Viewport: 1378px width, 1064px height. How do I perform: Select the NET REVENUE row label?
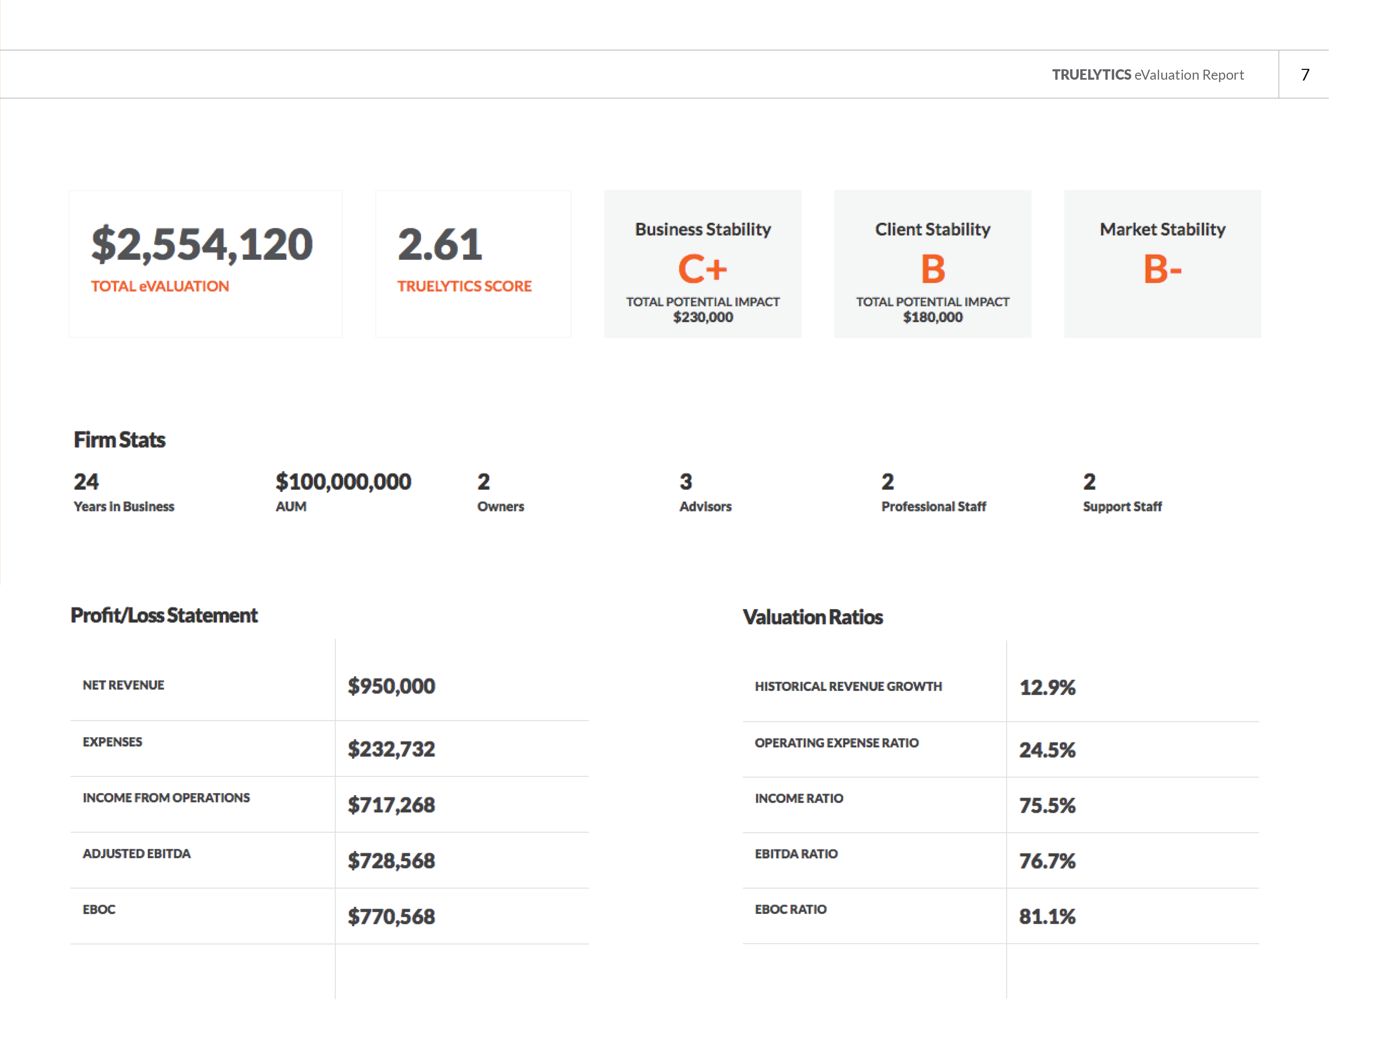pyautogui.click(x=123, y=685)
